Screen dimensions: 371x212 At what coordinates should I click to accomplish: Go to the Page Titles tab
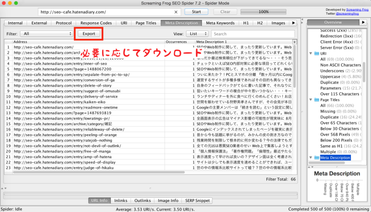[146, 23]
